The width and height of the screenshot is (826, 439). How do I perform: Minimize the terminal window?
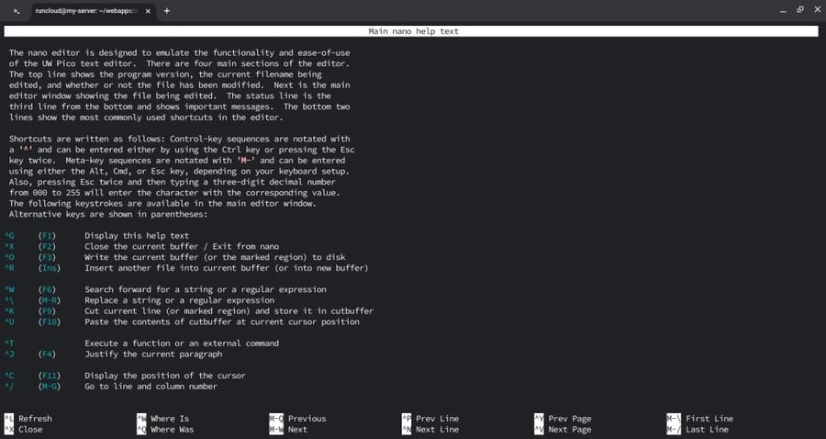pos(756,10)
